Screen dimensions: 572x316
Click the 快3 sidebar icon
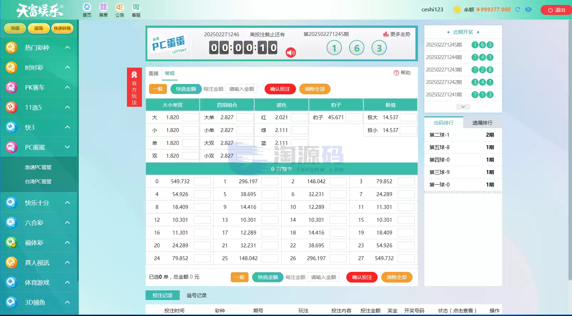[x=11, y=127]
